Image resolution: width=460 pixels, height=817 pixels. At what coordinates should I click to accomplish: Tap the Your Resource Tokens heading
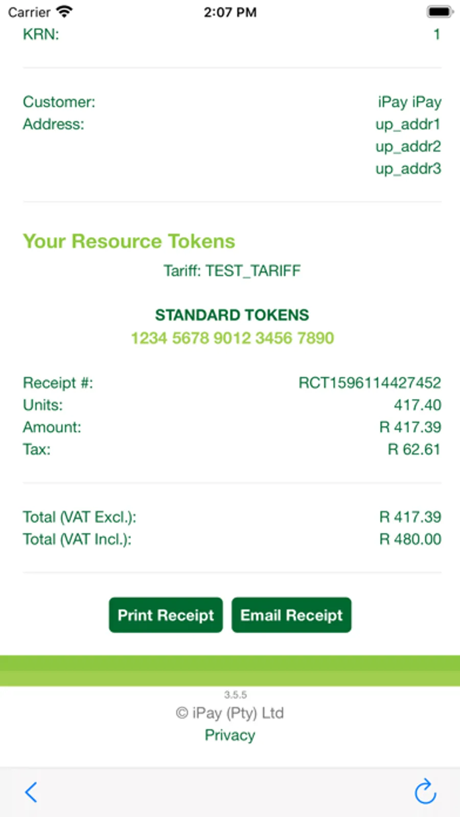tap(129, 241)
